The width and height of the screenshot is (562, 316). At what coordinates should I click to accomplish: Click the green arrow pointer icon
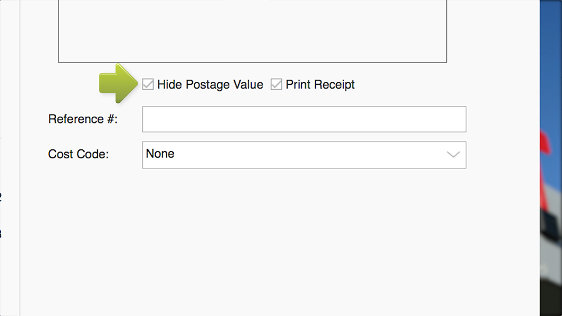[x=117, y=84]
